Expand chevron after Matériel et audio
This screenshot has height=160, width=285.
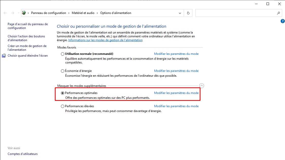click(x=97, y=13)
